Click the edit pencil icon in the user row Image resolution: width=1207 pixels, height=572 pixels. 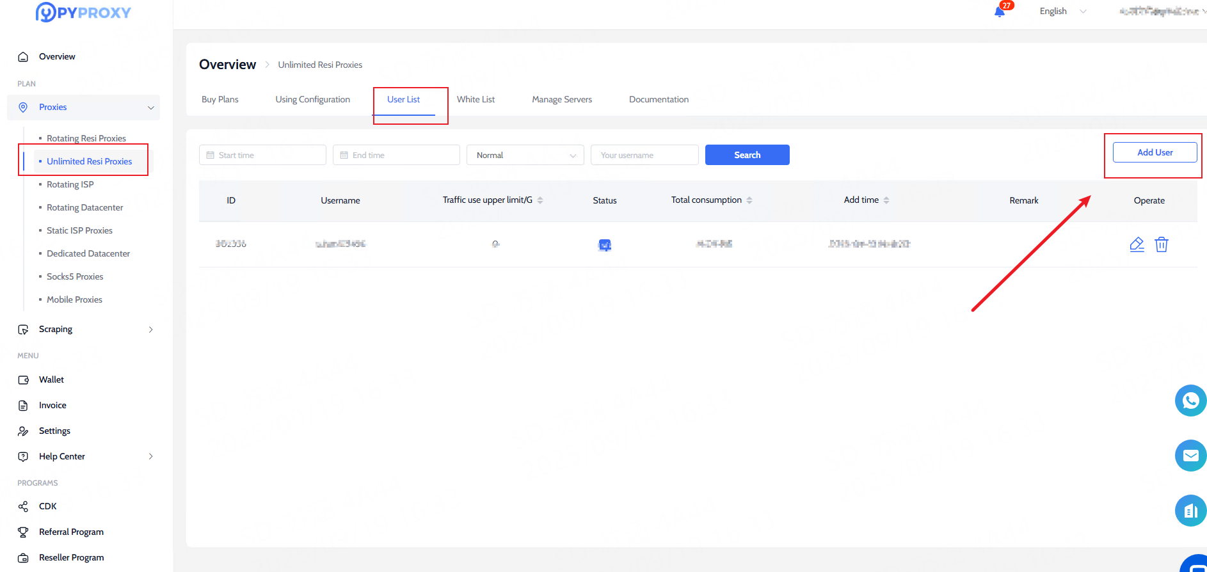click(x=1137, y=244)
